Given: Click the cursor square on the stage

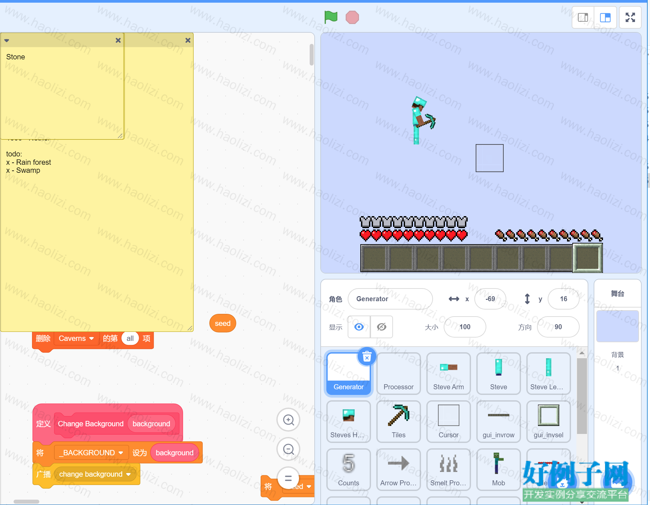Looking at the screenshot, I should click(489, 158).
